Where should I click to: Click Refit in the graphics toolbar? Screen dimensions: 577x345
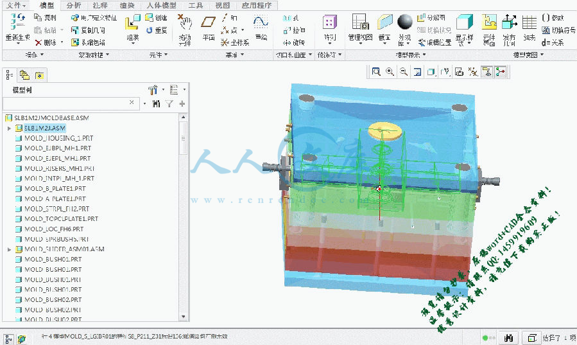click(x=375, y=72)
